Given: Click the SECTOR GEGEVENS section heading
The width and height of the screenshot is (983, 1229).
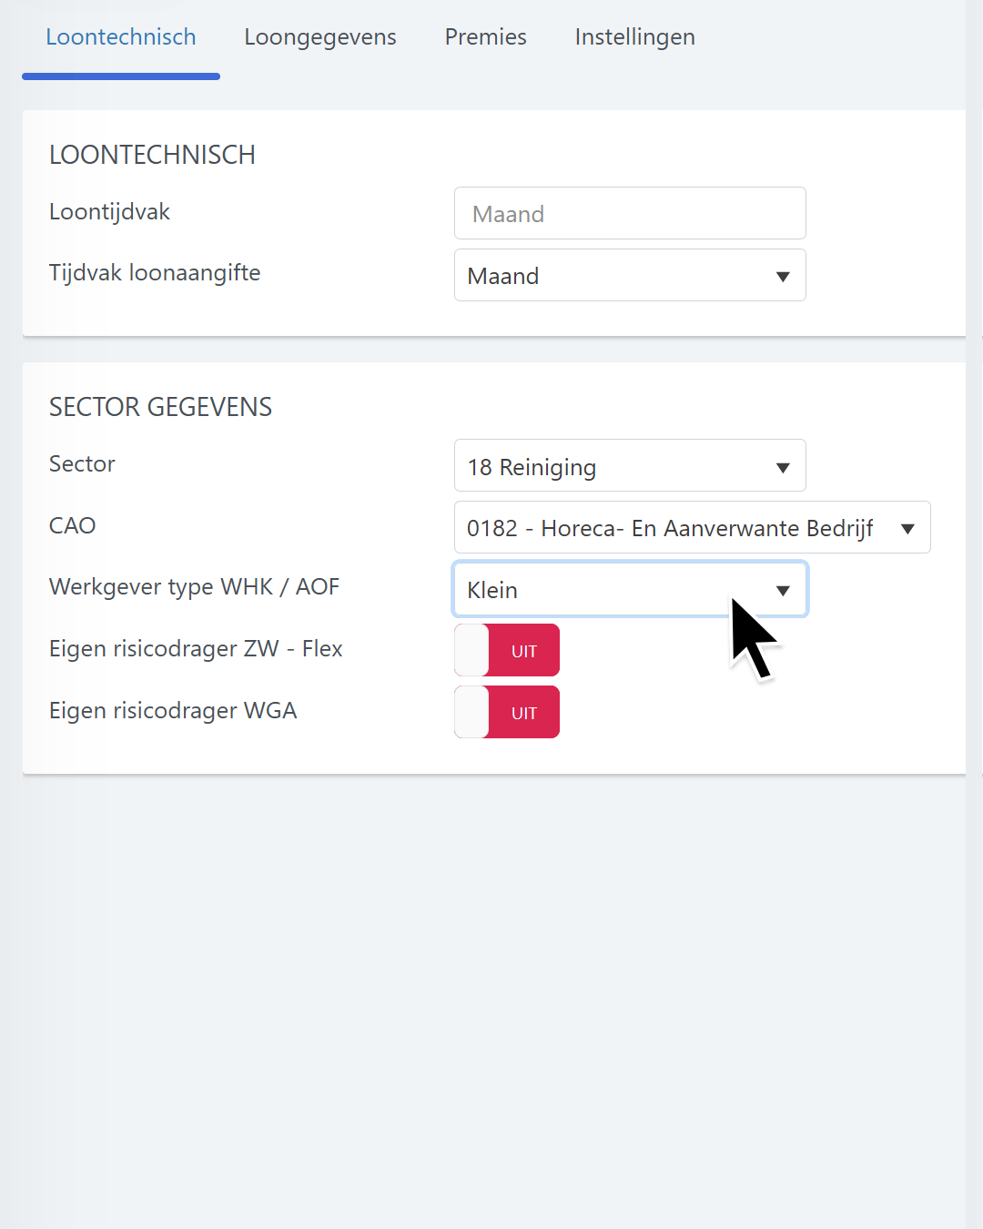Looking at the screenshot, I should (x=160, y=407).
